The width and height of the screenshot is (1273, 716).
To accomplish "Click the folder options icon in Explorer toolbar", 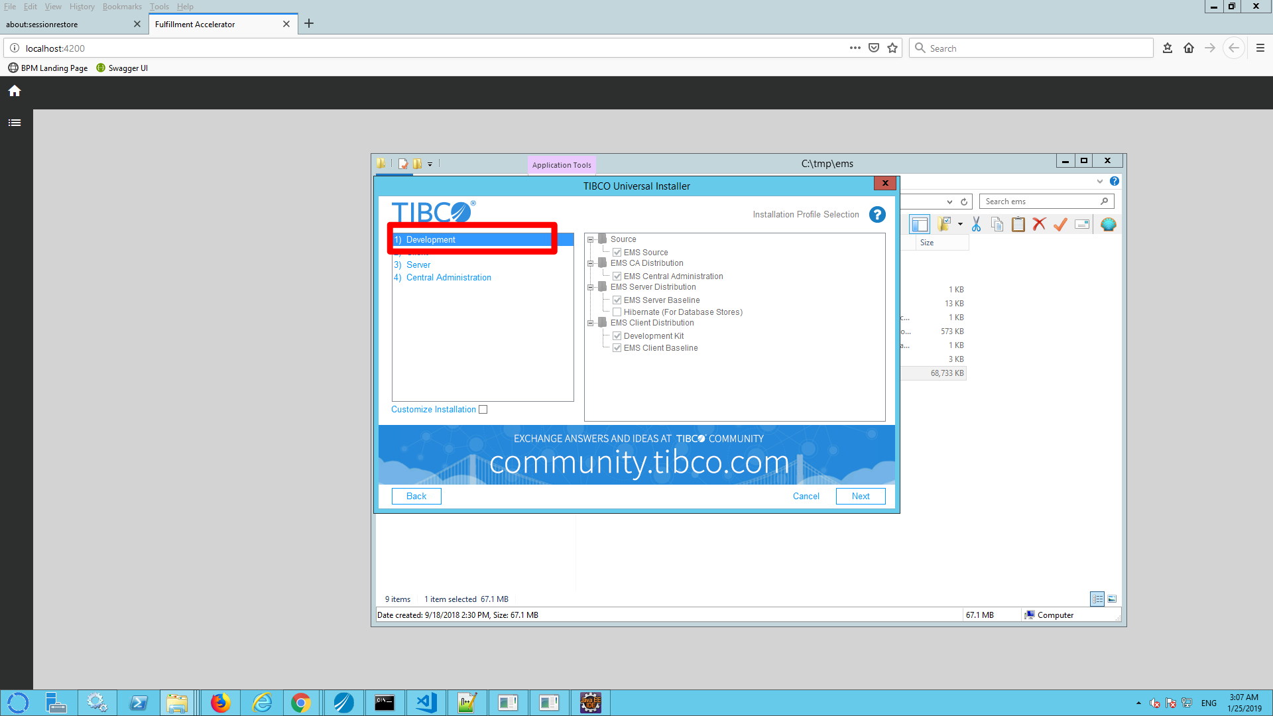I will [x=945, y=225].
